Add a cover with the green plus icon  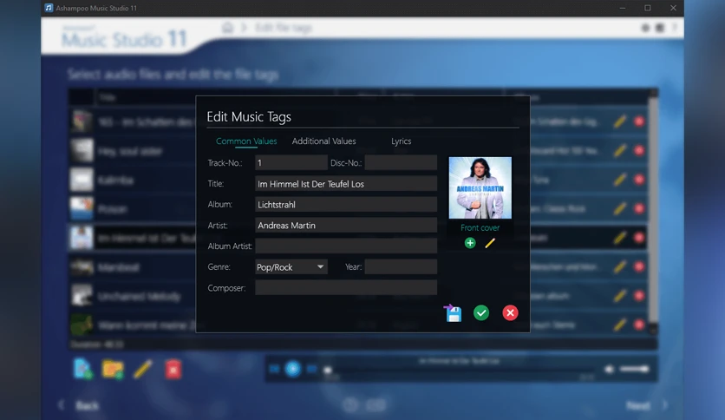click(x=470, y=243)
